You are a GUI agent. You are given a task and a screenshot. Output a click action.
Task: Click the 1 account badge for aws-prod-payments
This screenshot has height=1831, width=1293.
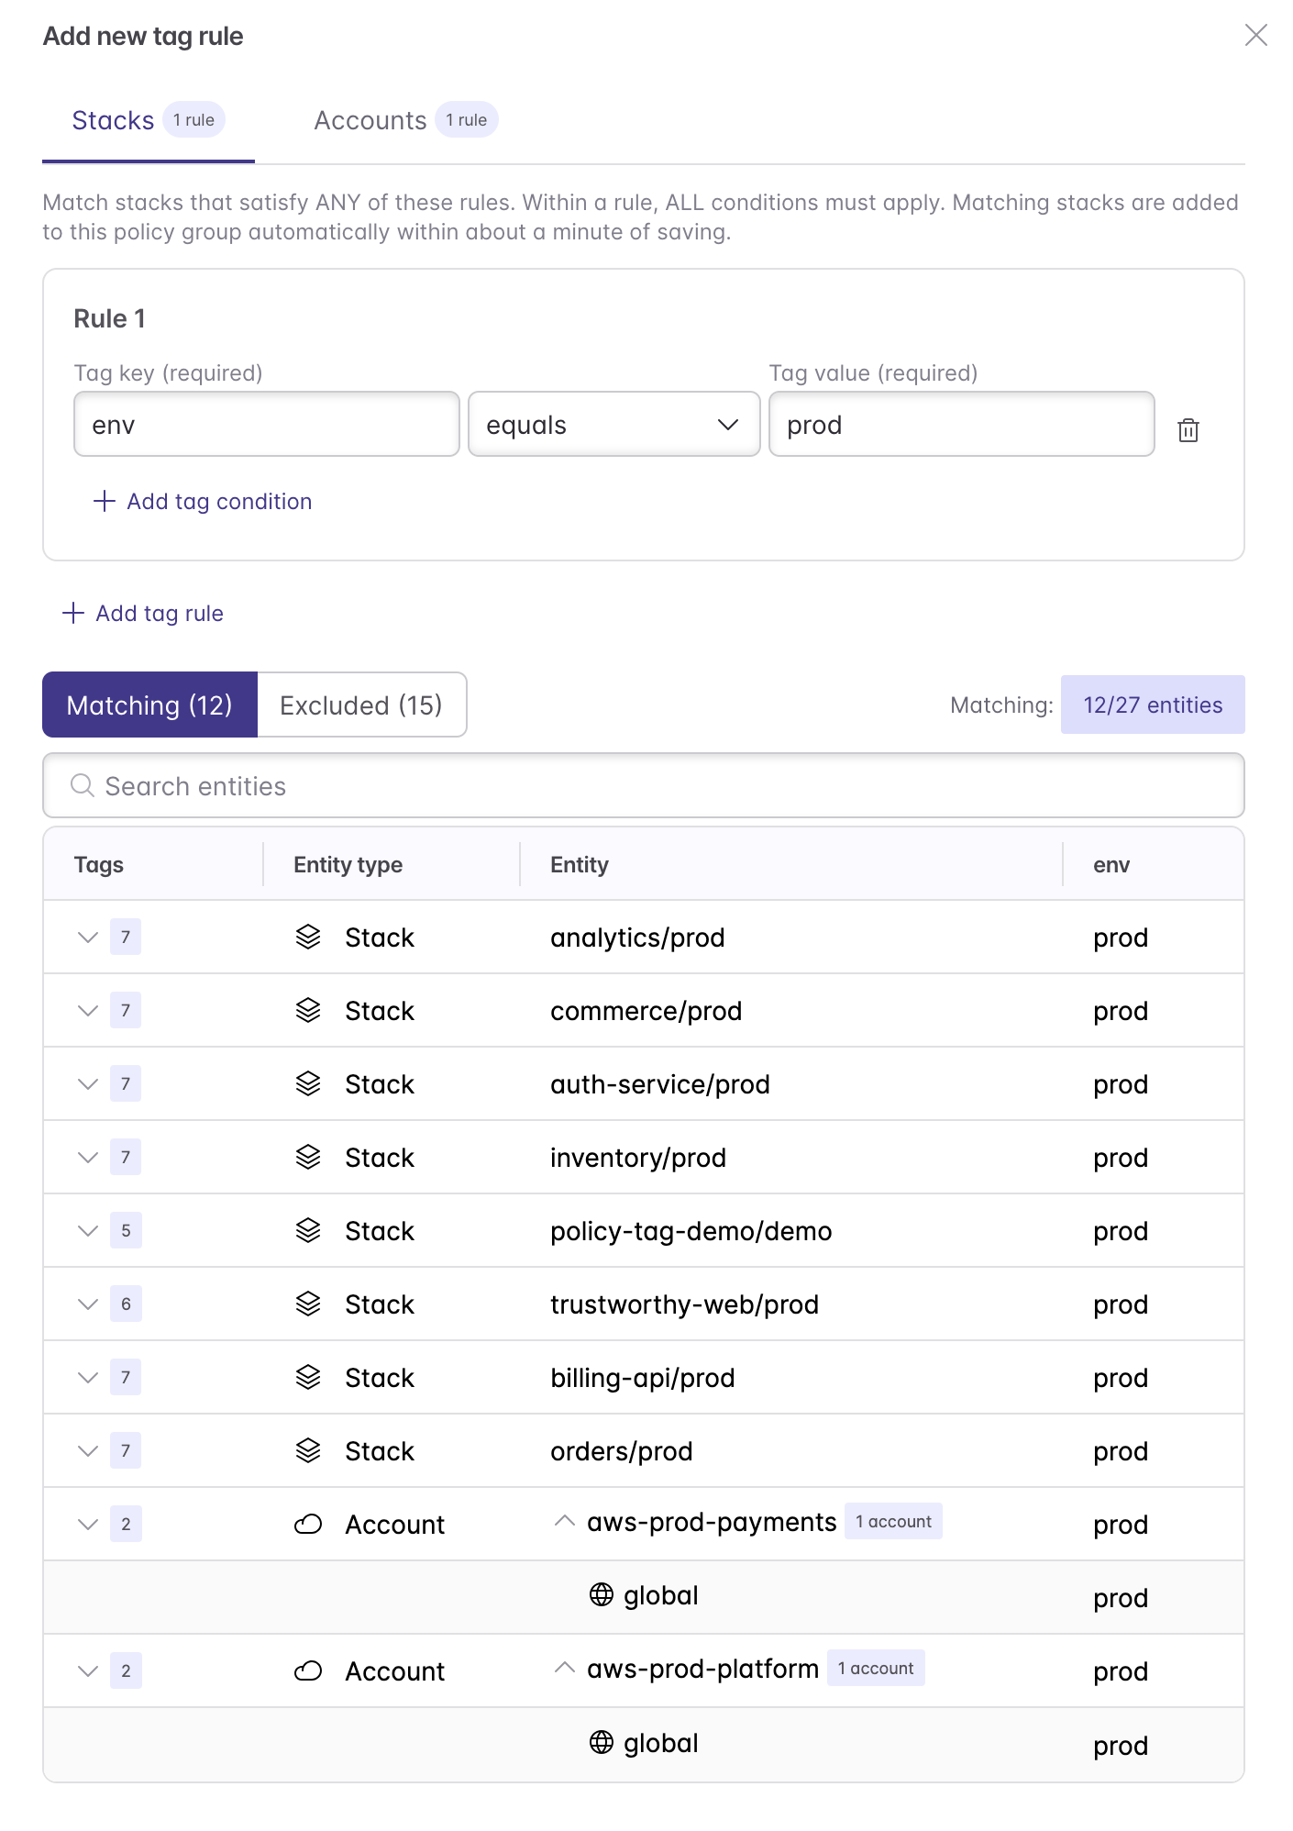click(x=893, y=1521)
